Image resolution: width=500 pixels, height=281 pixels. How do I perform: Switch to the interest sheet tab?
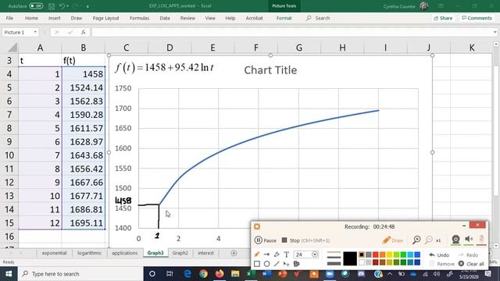pos(205,253)
